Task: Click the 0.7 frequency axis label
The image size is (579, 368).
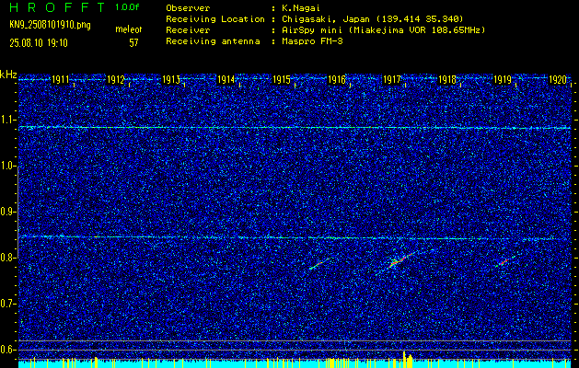Action: click(8, 304)
